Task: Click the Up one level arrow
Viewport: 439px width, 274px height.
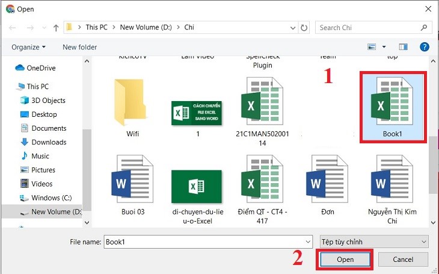Action: coord(56,28)
